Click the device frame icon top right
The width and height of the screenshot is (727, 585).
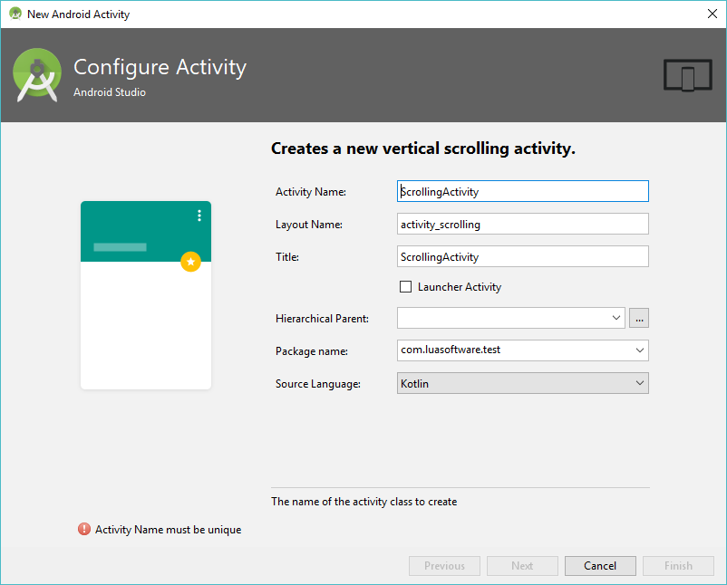coord(687,76)
